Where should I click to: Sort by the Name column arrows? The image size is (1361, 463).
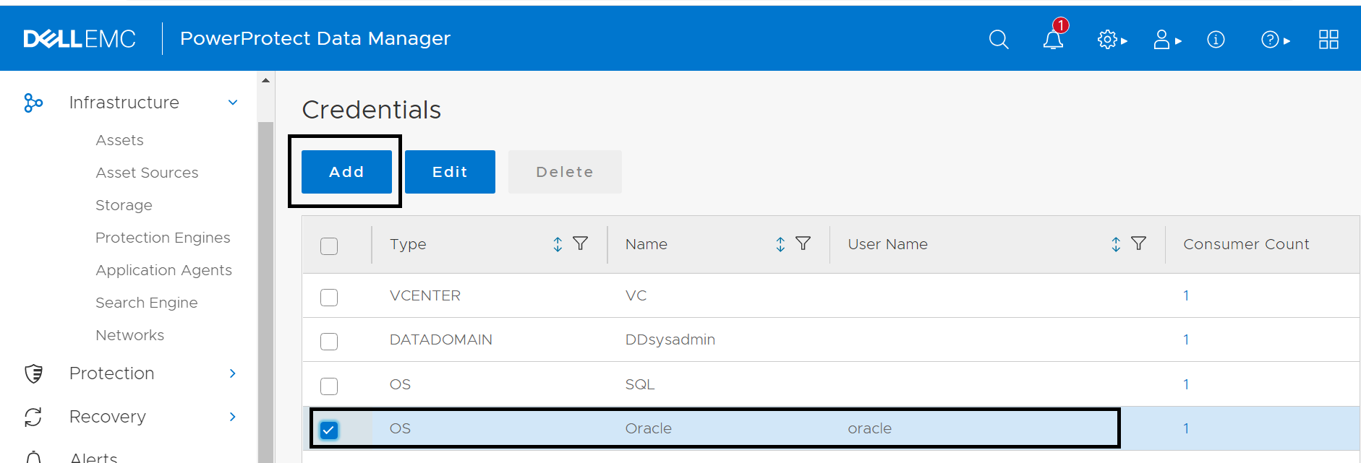click(780, 244)
